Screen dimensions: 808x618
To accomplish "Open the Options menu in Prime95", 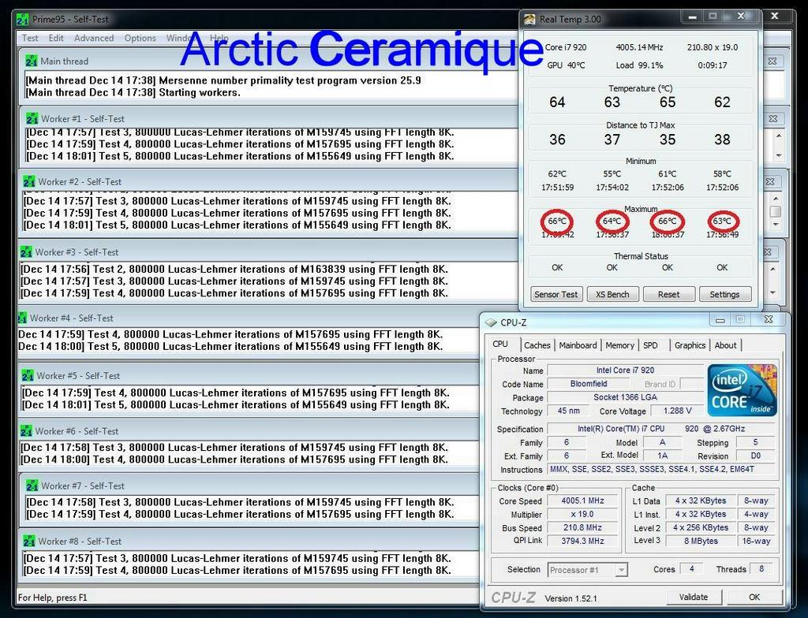I will 140,38.
